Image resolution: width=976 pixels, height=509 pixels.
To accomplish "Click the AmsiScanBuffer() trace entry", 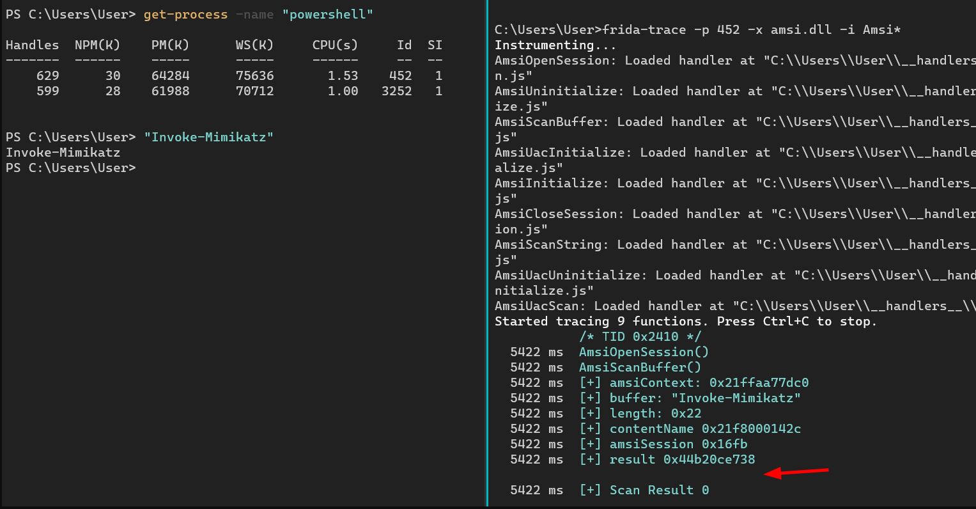I will (640, 368).
